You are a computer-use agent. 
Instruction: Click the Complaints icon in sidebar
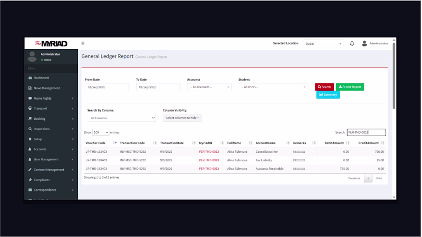pos(30,180)
